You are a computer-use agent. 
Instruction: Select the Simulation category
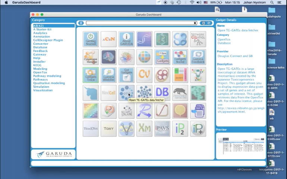click(41, 87)
